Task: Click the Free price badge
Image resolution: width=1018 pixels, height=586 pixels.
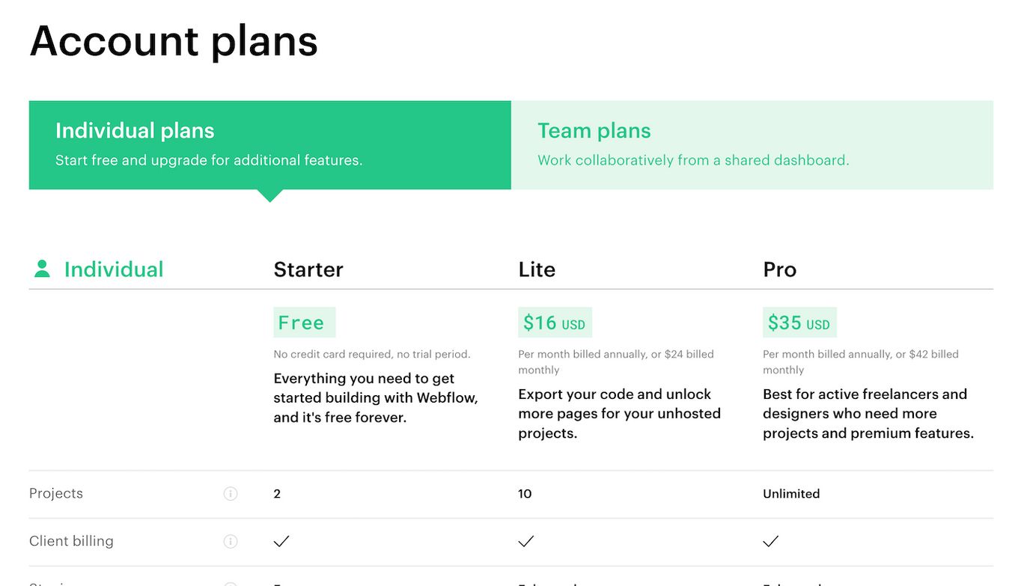Action: point(305,323)
